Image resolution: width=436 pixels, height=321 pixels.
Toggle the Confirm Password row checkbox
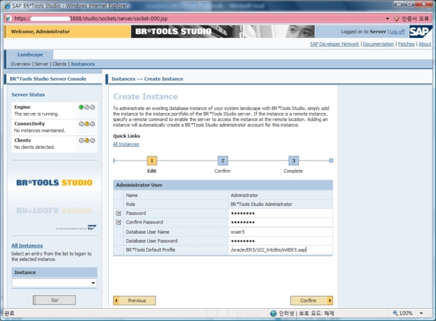coord(119,222)
